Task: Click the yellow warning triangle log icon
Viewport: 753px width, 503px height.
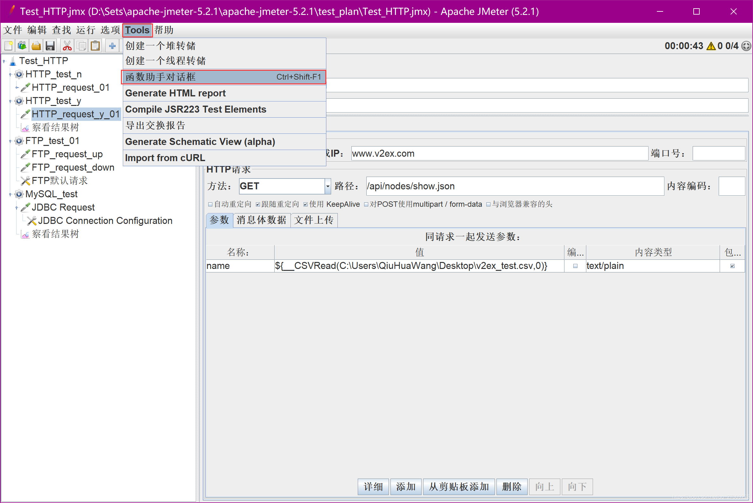Action: (711, 46)
